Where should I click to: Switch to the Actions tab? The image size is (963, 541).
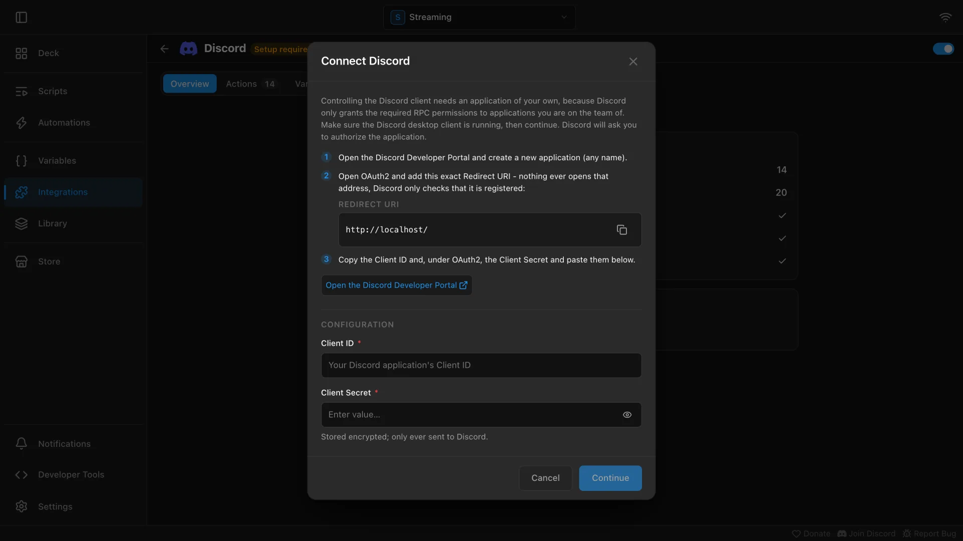pos(250,84)
